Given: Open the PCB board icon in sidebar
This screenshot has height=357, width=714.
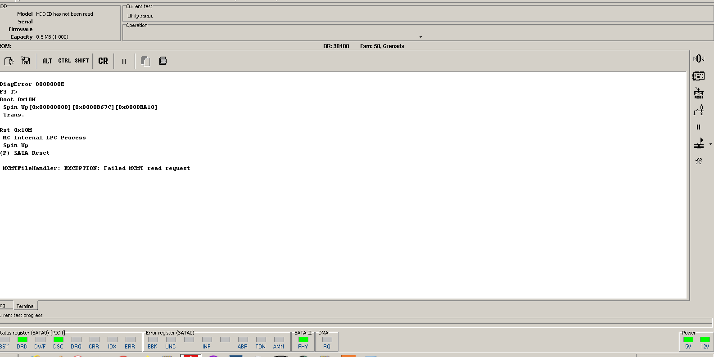Looking at the screenshot, I should [x=699, y=76].
